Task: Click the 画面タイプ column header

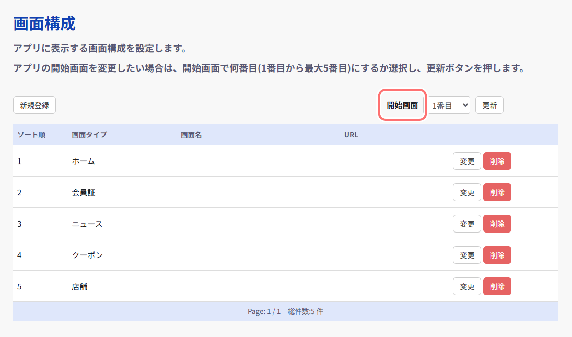Action: (89, 135)
